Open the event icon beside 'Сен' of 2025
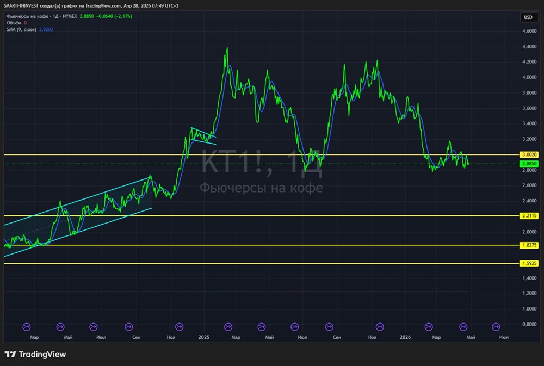544x366 pixels. [329, 327]
